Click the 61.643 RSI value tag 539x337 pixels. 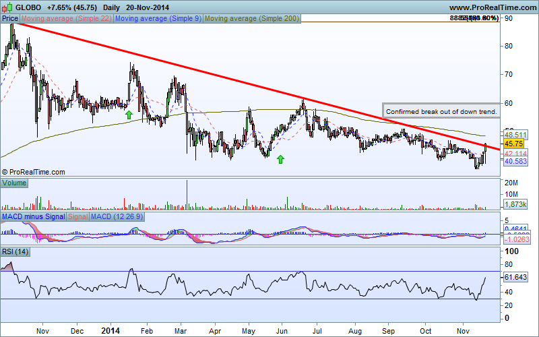click(514, 277)
